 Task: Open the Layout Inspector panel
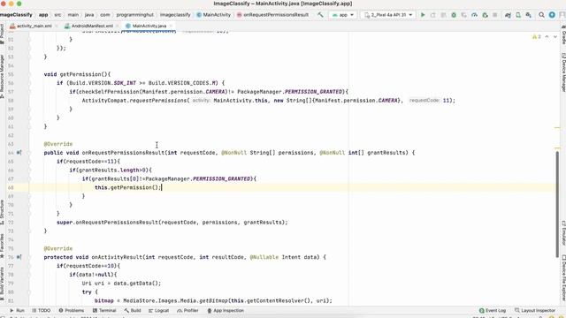535,310
